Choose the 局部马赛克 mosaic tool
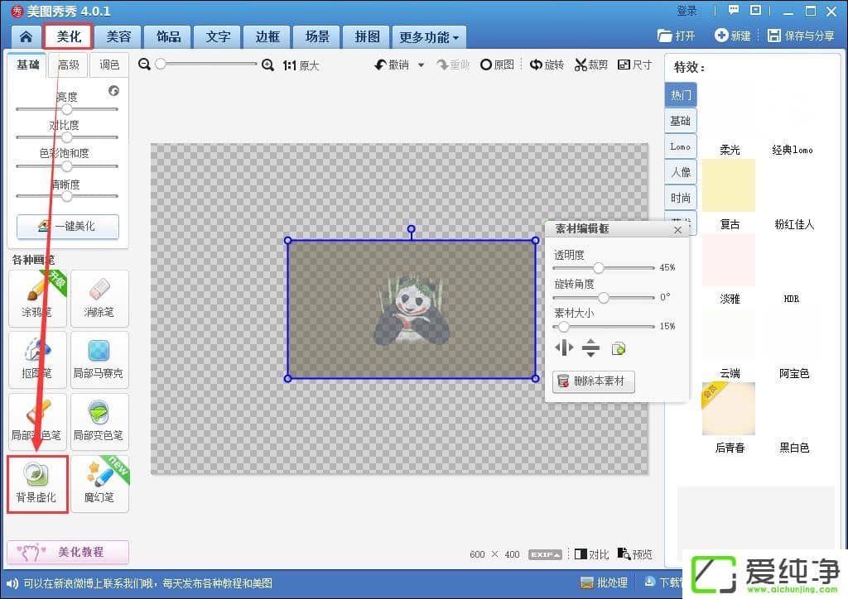Image resolution: width=848 pixels, height=599 pixels. [x=99, y=360]
